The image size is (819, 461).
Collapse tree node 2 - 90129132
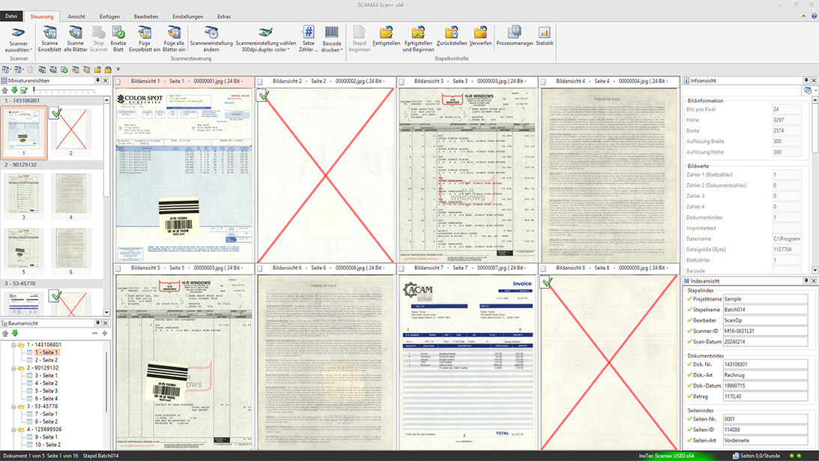[x=14, y=368]
